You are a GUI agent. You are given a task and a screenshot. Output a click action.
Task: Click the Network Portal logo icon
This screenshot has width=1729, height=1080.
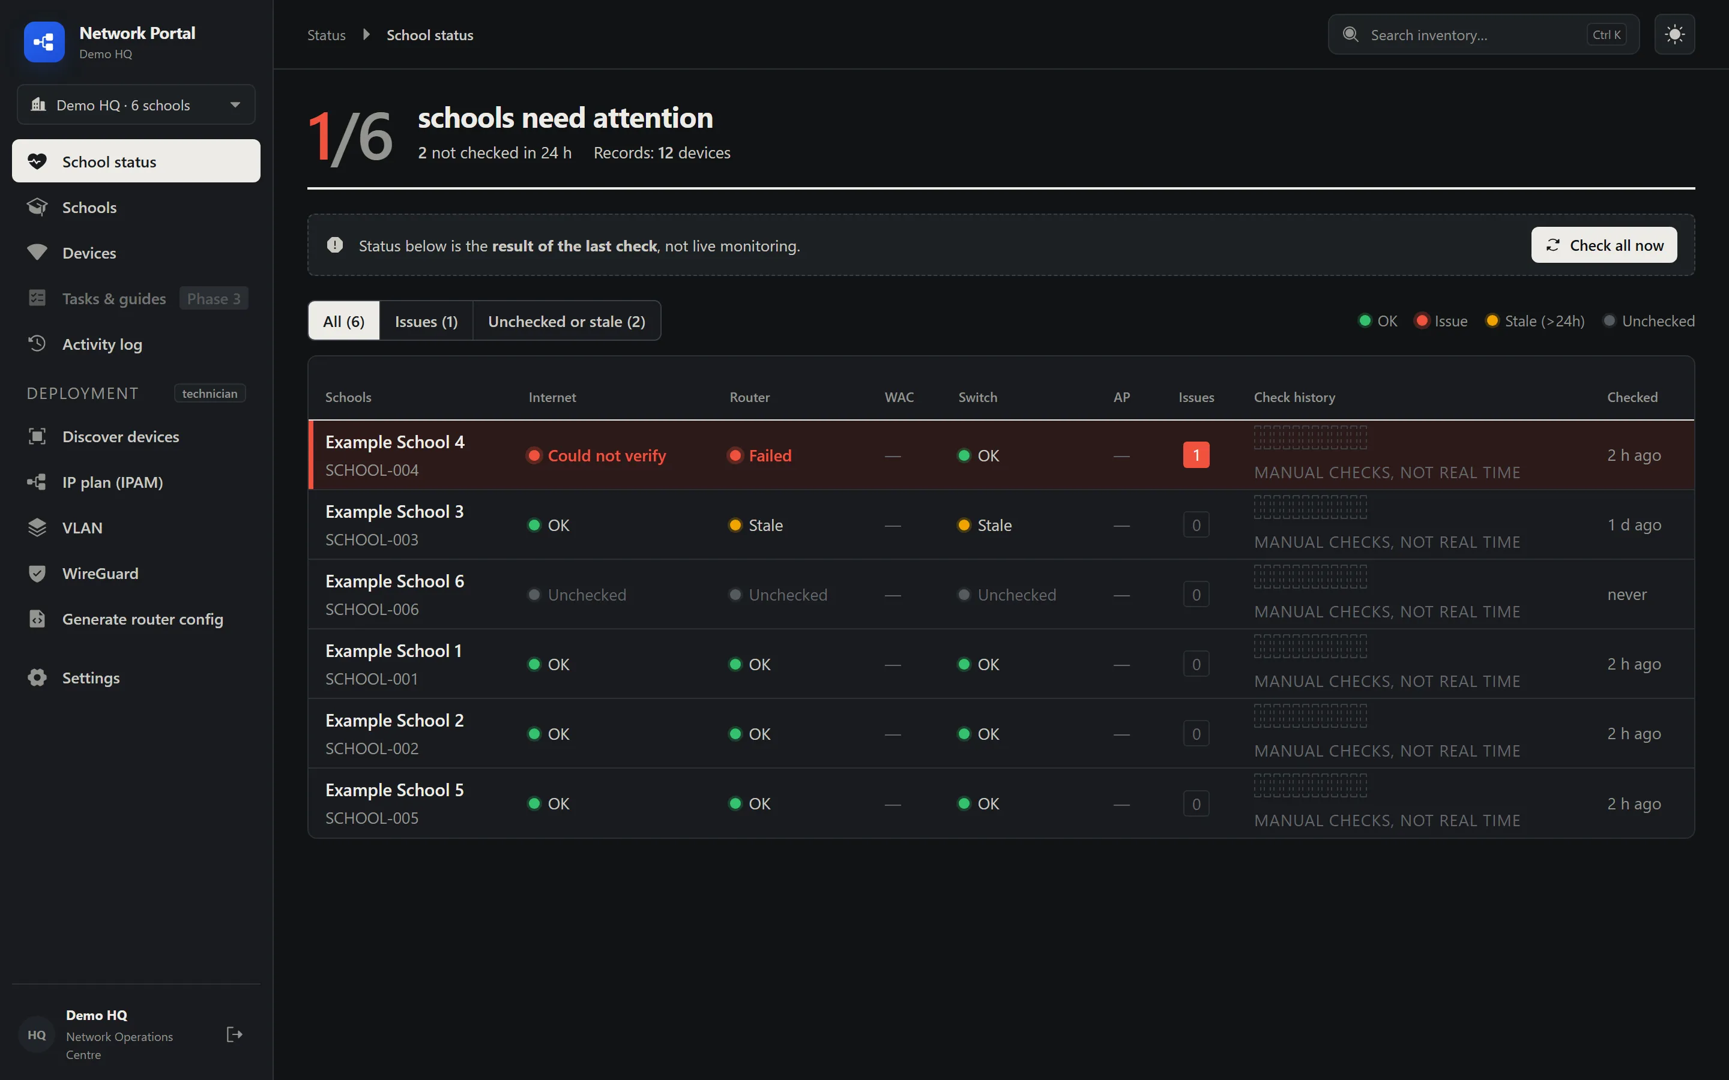[x=44, y=42]
